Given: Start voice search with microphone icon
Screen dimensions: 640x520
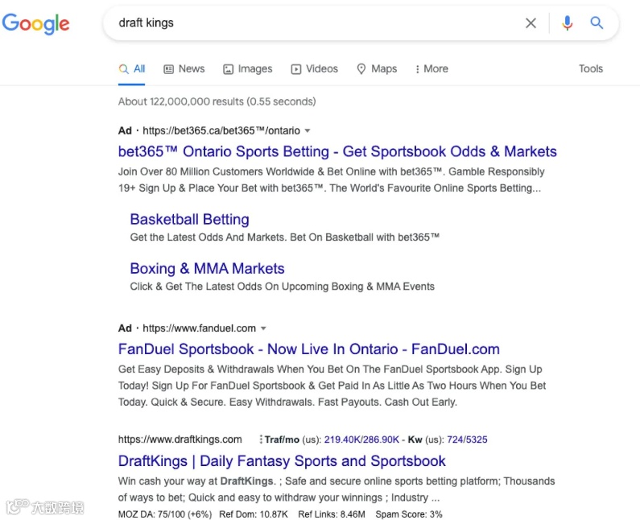Looking at the screenshot, I should point(567,23).
